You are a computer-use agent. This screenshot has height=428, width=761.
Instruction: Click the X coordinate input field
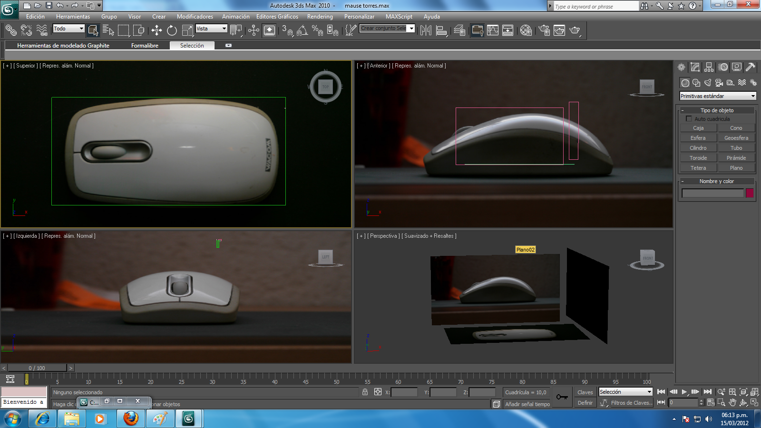click(404, 392)
